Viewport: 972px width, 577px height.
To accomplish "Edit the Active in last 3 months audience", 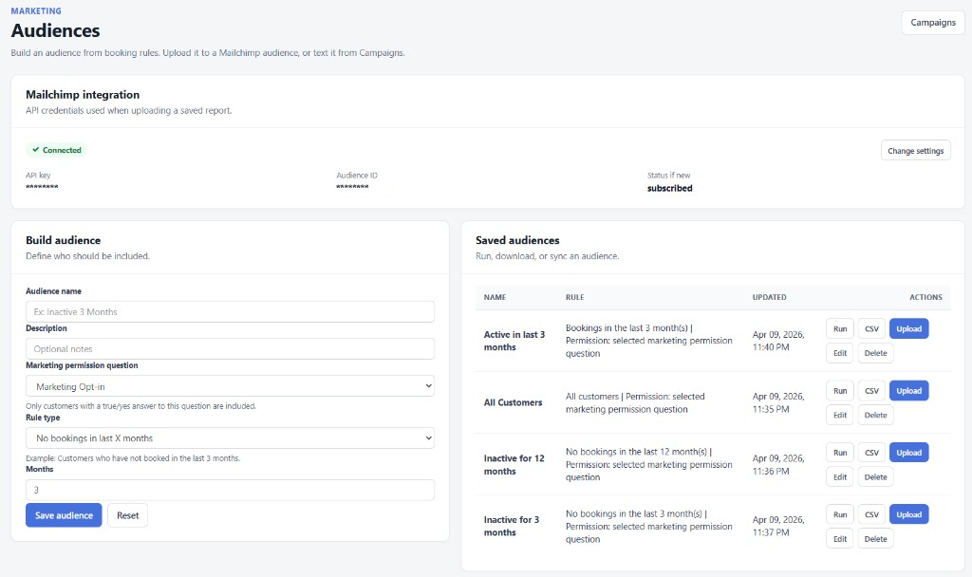I will [x=840, y=353].
